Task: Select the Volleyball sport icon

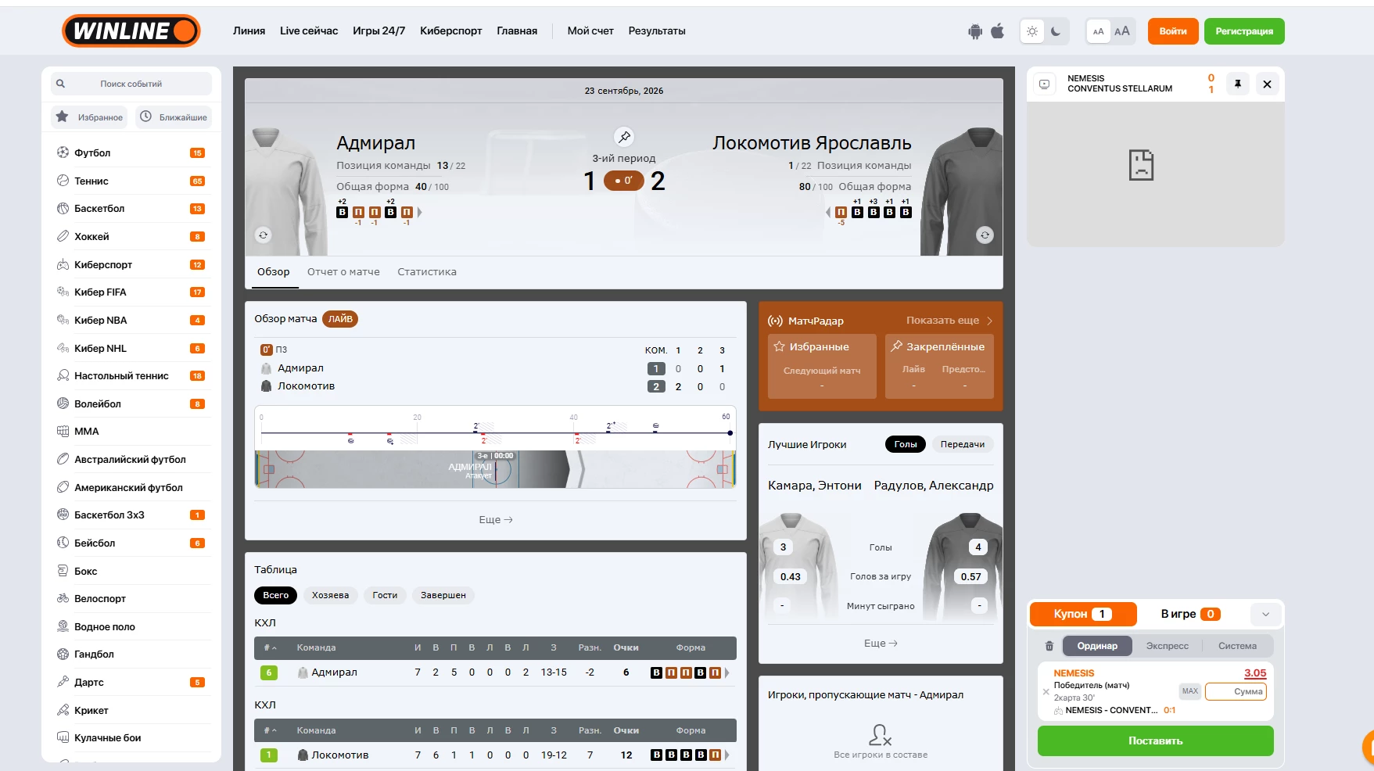Action: (63, 403)
